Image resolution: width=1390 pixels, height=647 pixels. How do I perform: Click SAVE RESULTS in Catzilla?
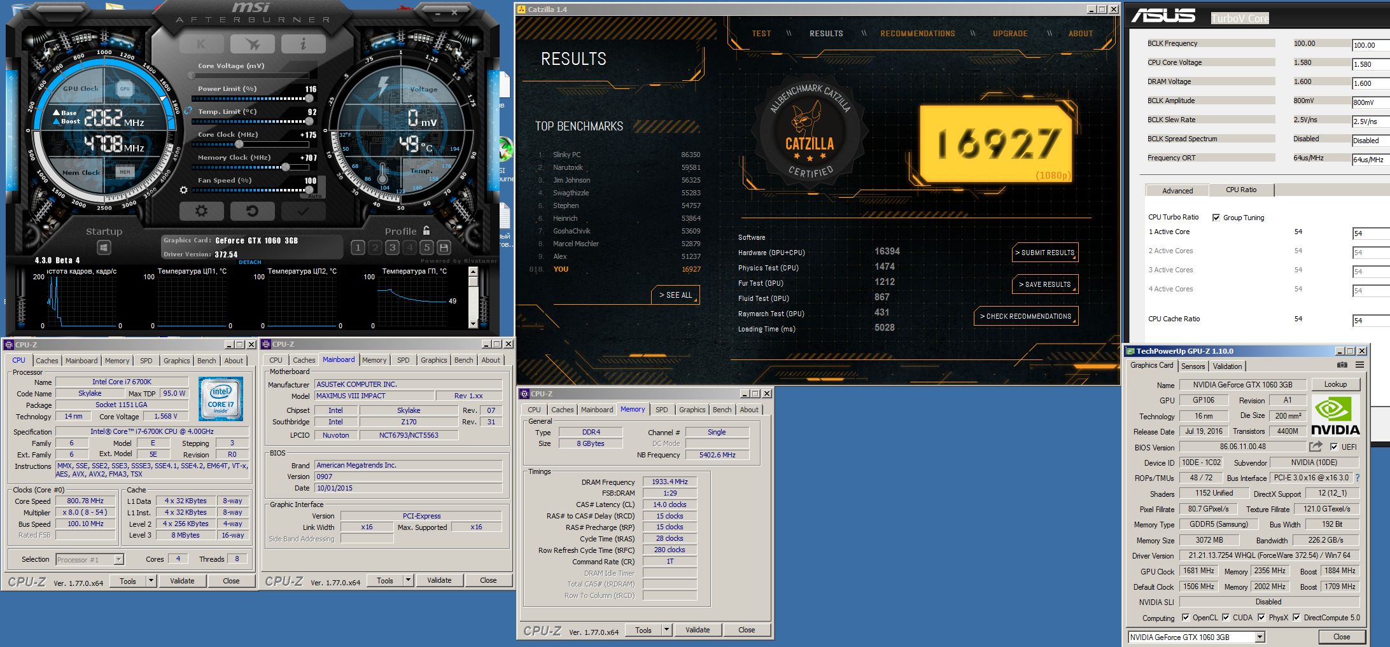click(x=1044, y=284)
